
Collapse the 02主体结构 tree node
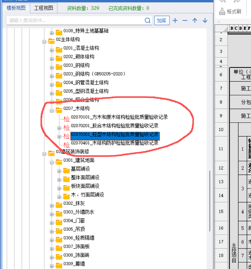tap(44, 41)
